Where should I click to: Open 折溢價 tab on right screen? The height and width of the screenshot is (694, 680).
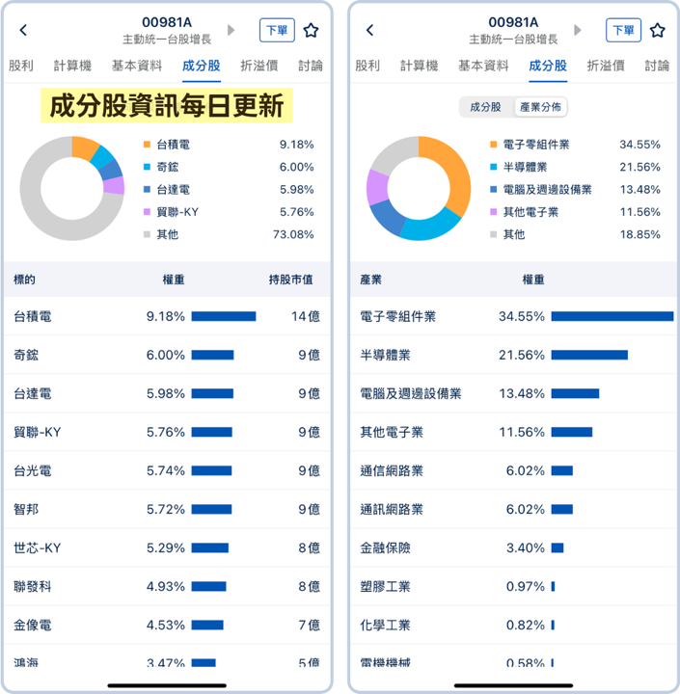tap(606, 66)
